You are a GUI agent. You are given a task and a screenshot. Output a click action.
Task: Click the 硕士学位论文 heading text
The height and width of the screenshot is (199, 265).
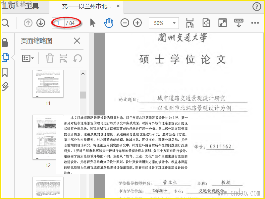(x=183, y=59)
